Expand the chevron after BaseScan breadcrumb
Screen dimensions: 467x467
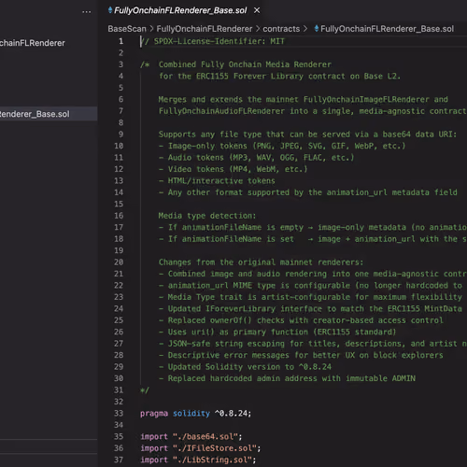coord(151,29)
